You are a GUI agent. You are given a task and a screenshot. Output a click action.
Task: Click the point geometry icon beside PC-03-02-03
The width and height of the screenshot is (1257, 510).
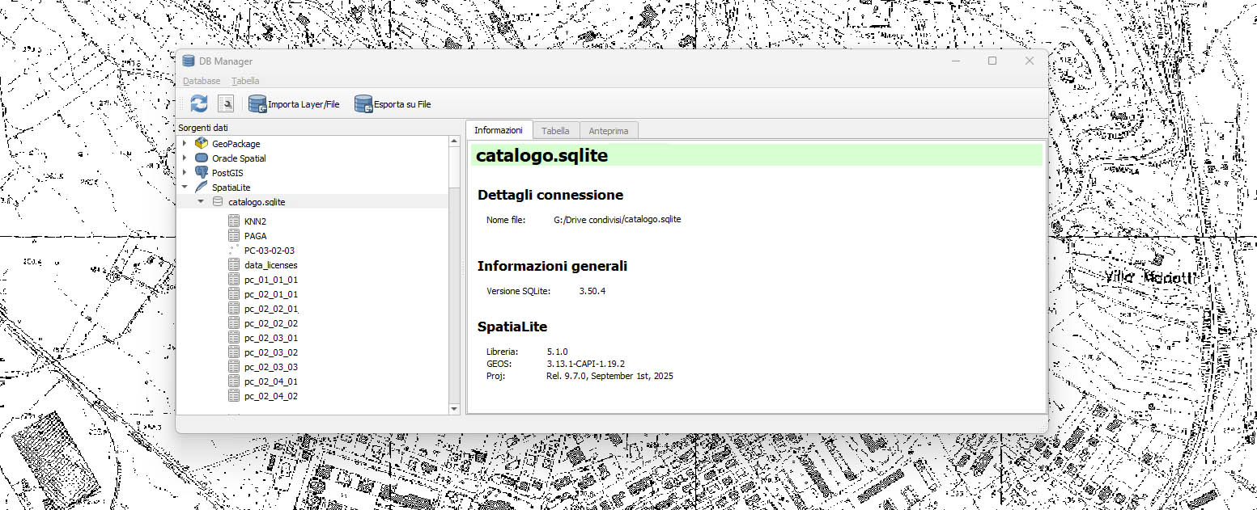coord(233,250)
